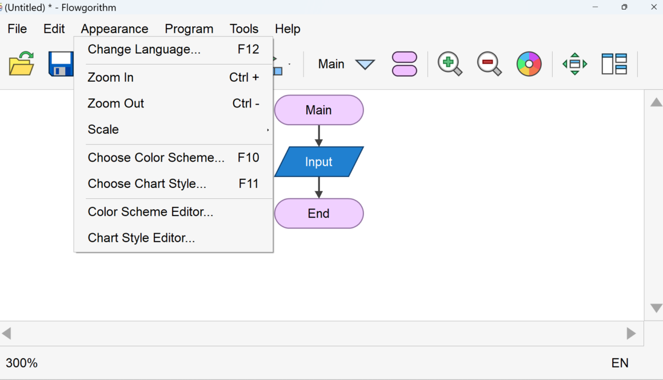663x380 pixels.
Task: Click the Open file folder icon
Action: tap(22, 64)
